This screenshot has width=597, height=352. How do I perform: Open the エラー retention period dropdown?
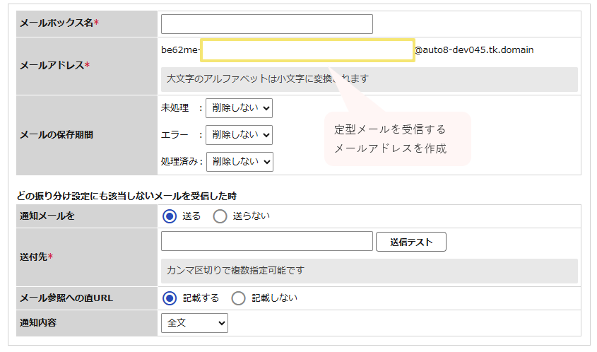coord(239,135)
